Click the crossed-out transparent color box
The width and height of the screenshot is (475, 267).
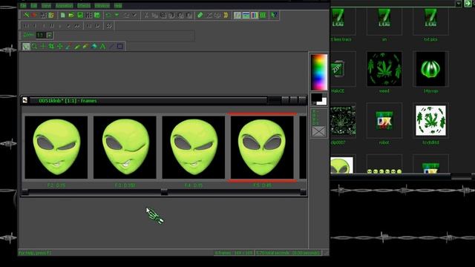point(318,131)
